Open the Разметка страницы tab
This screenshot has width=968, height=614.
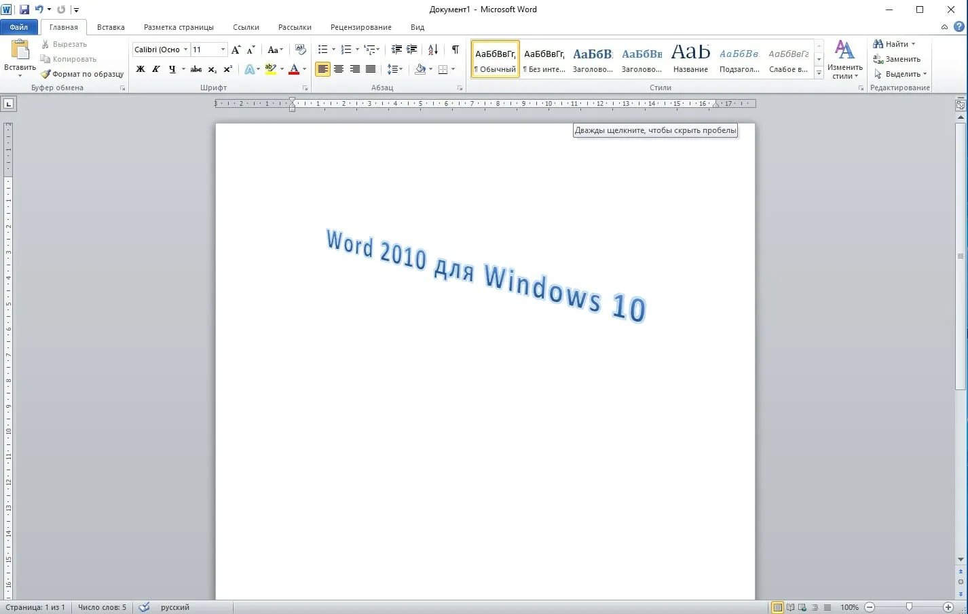179,27
